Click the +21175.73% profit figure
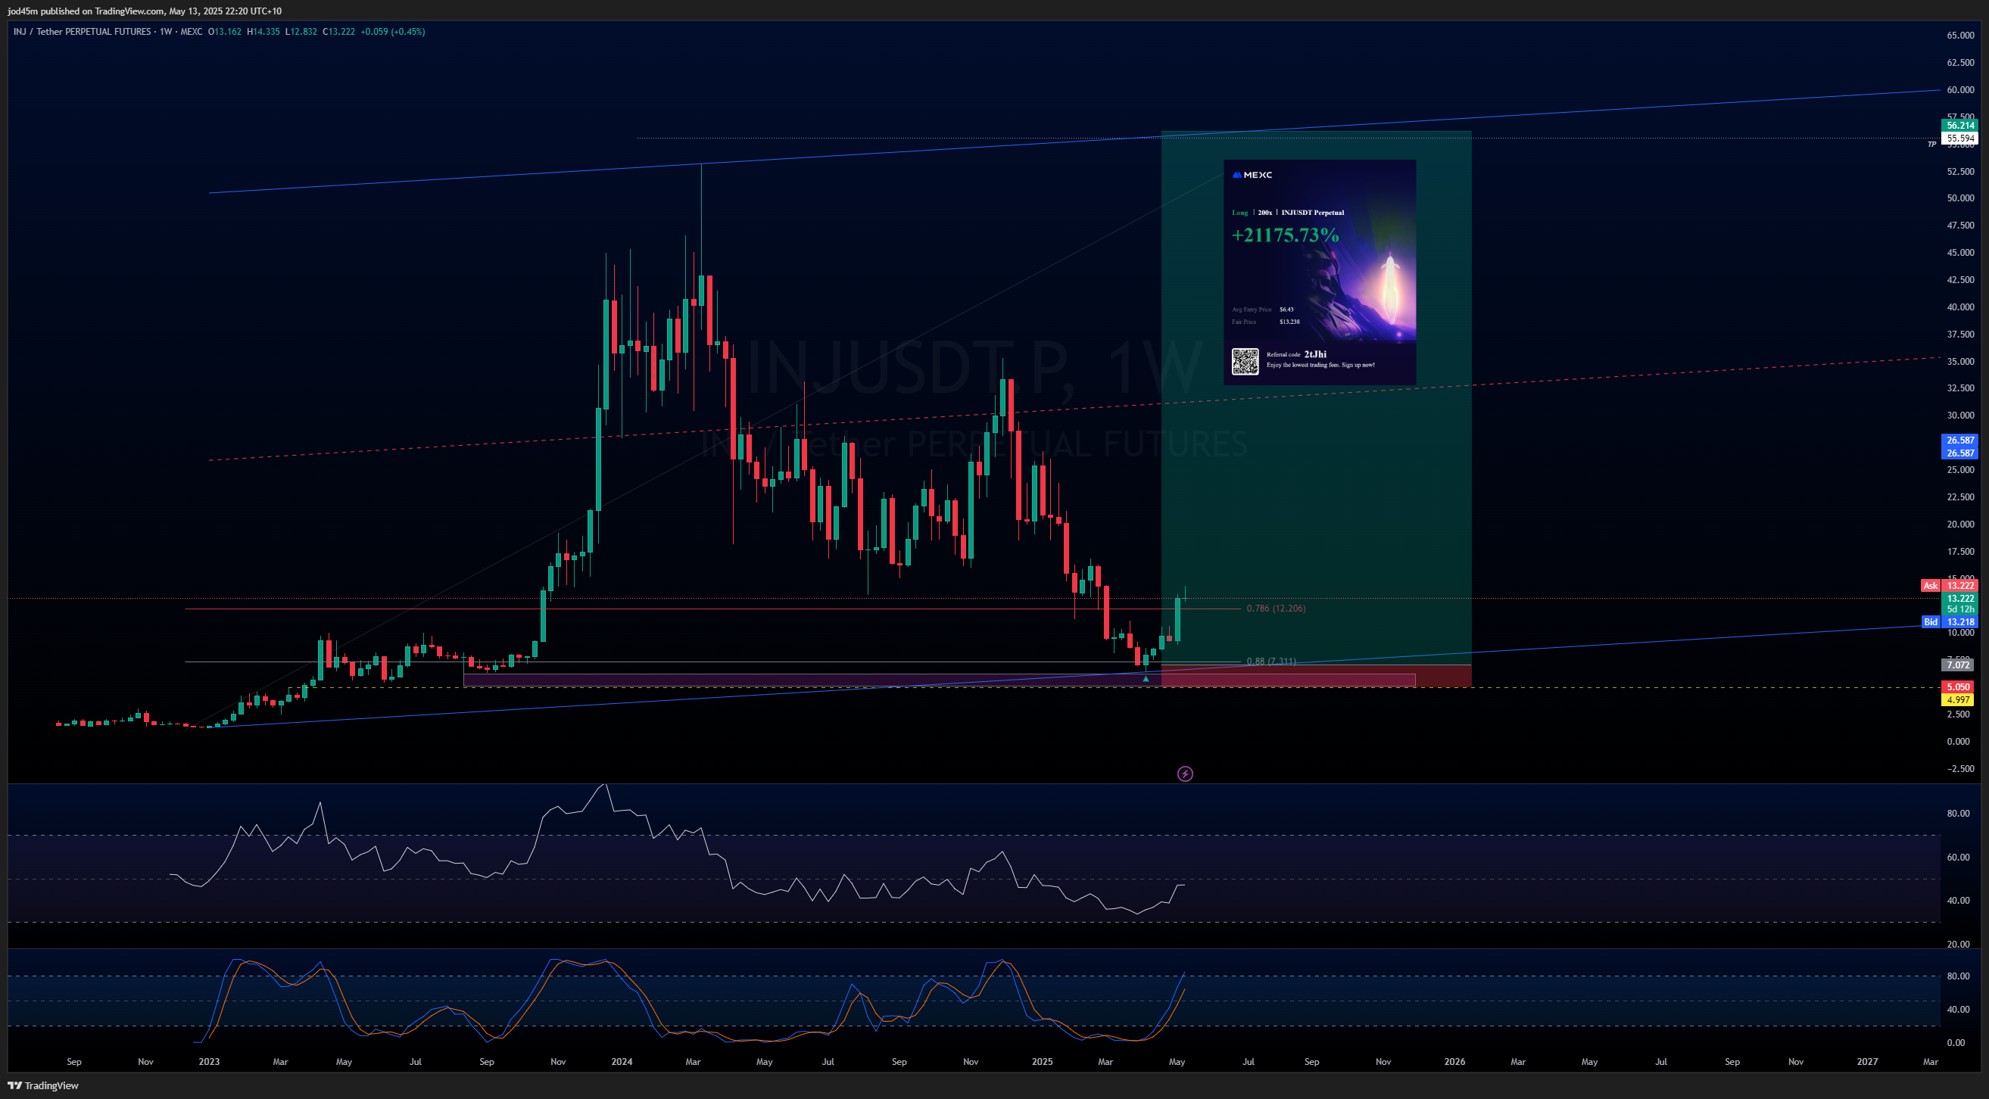 [x=1285, y=235]
